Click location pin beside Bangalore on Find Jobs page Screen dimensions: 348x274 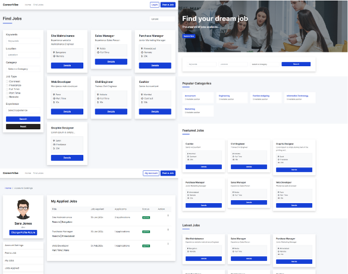54,52
